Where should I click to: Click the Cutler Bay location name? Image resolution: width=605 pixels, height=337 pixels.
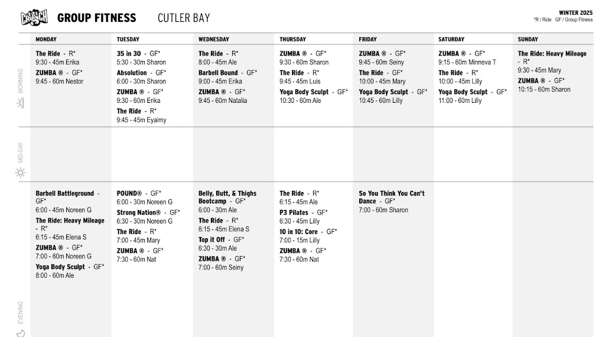click(x=183, y=18)
